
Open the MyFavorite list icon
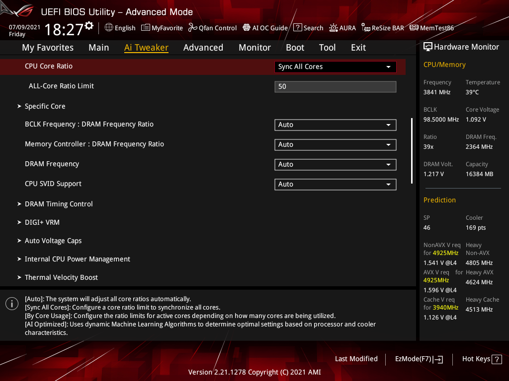(146, 28)
